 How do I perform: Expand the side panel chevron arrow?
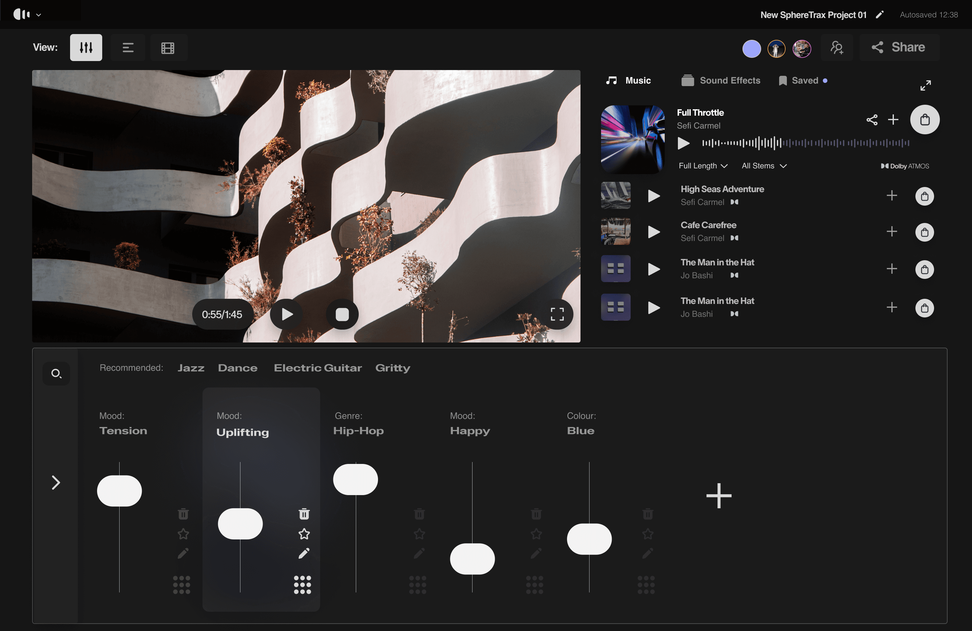[56, 483]
